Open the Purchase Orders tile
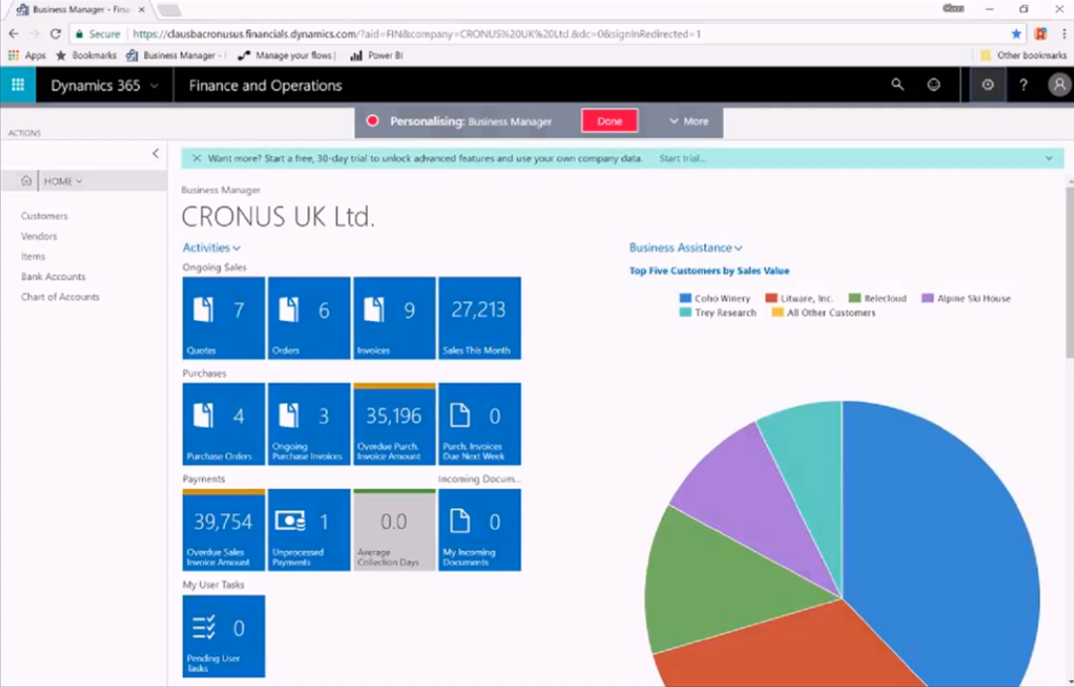1074x687 pixels. (x=224, y=424)
